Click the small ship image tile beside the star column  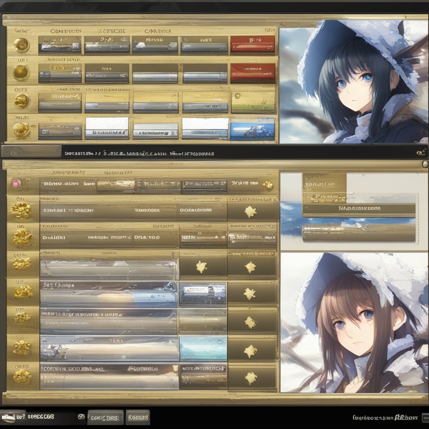click(x=203, y=293)
